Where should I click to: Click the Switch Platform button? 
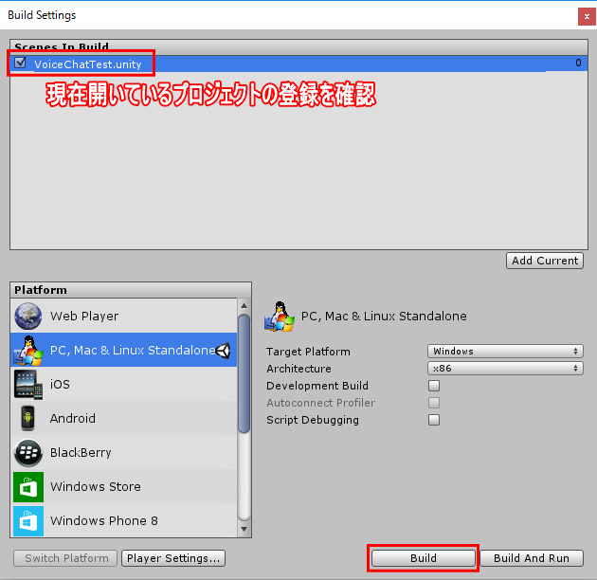click(x=65, y=558)
